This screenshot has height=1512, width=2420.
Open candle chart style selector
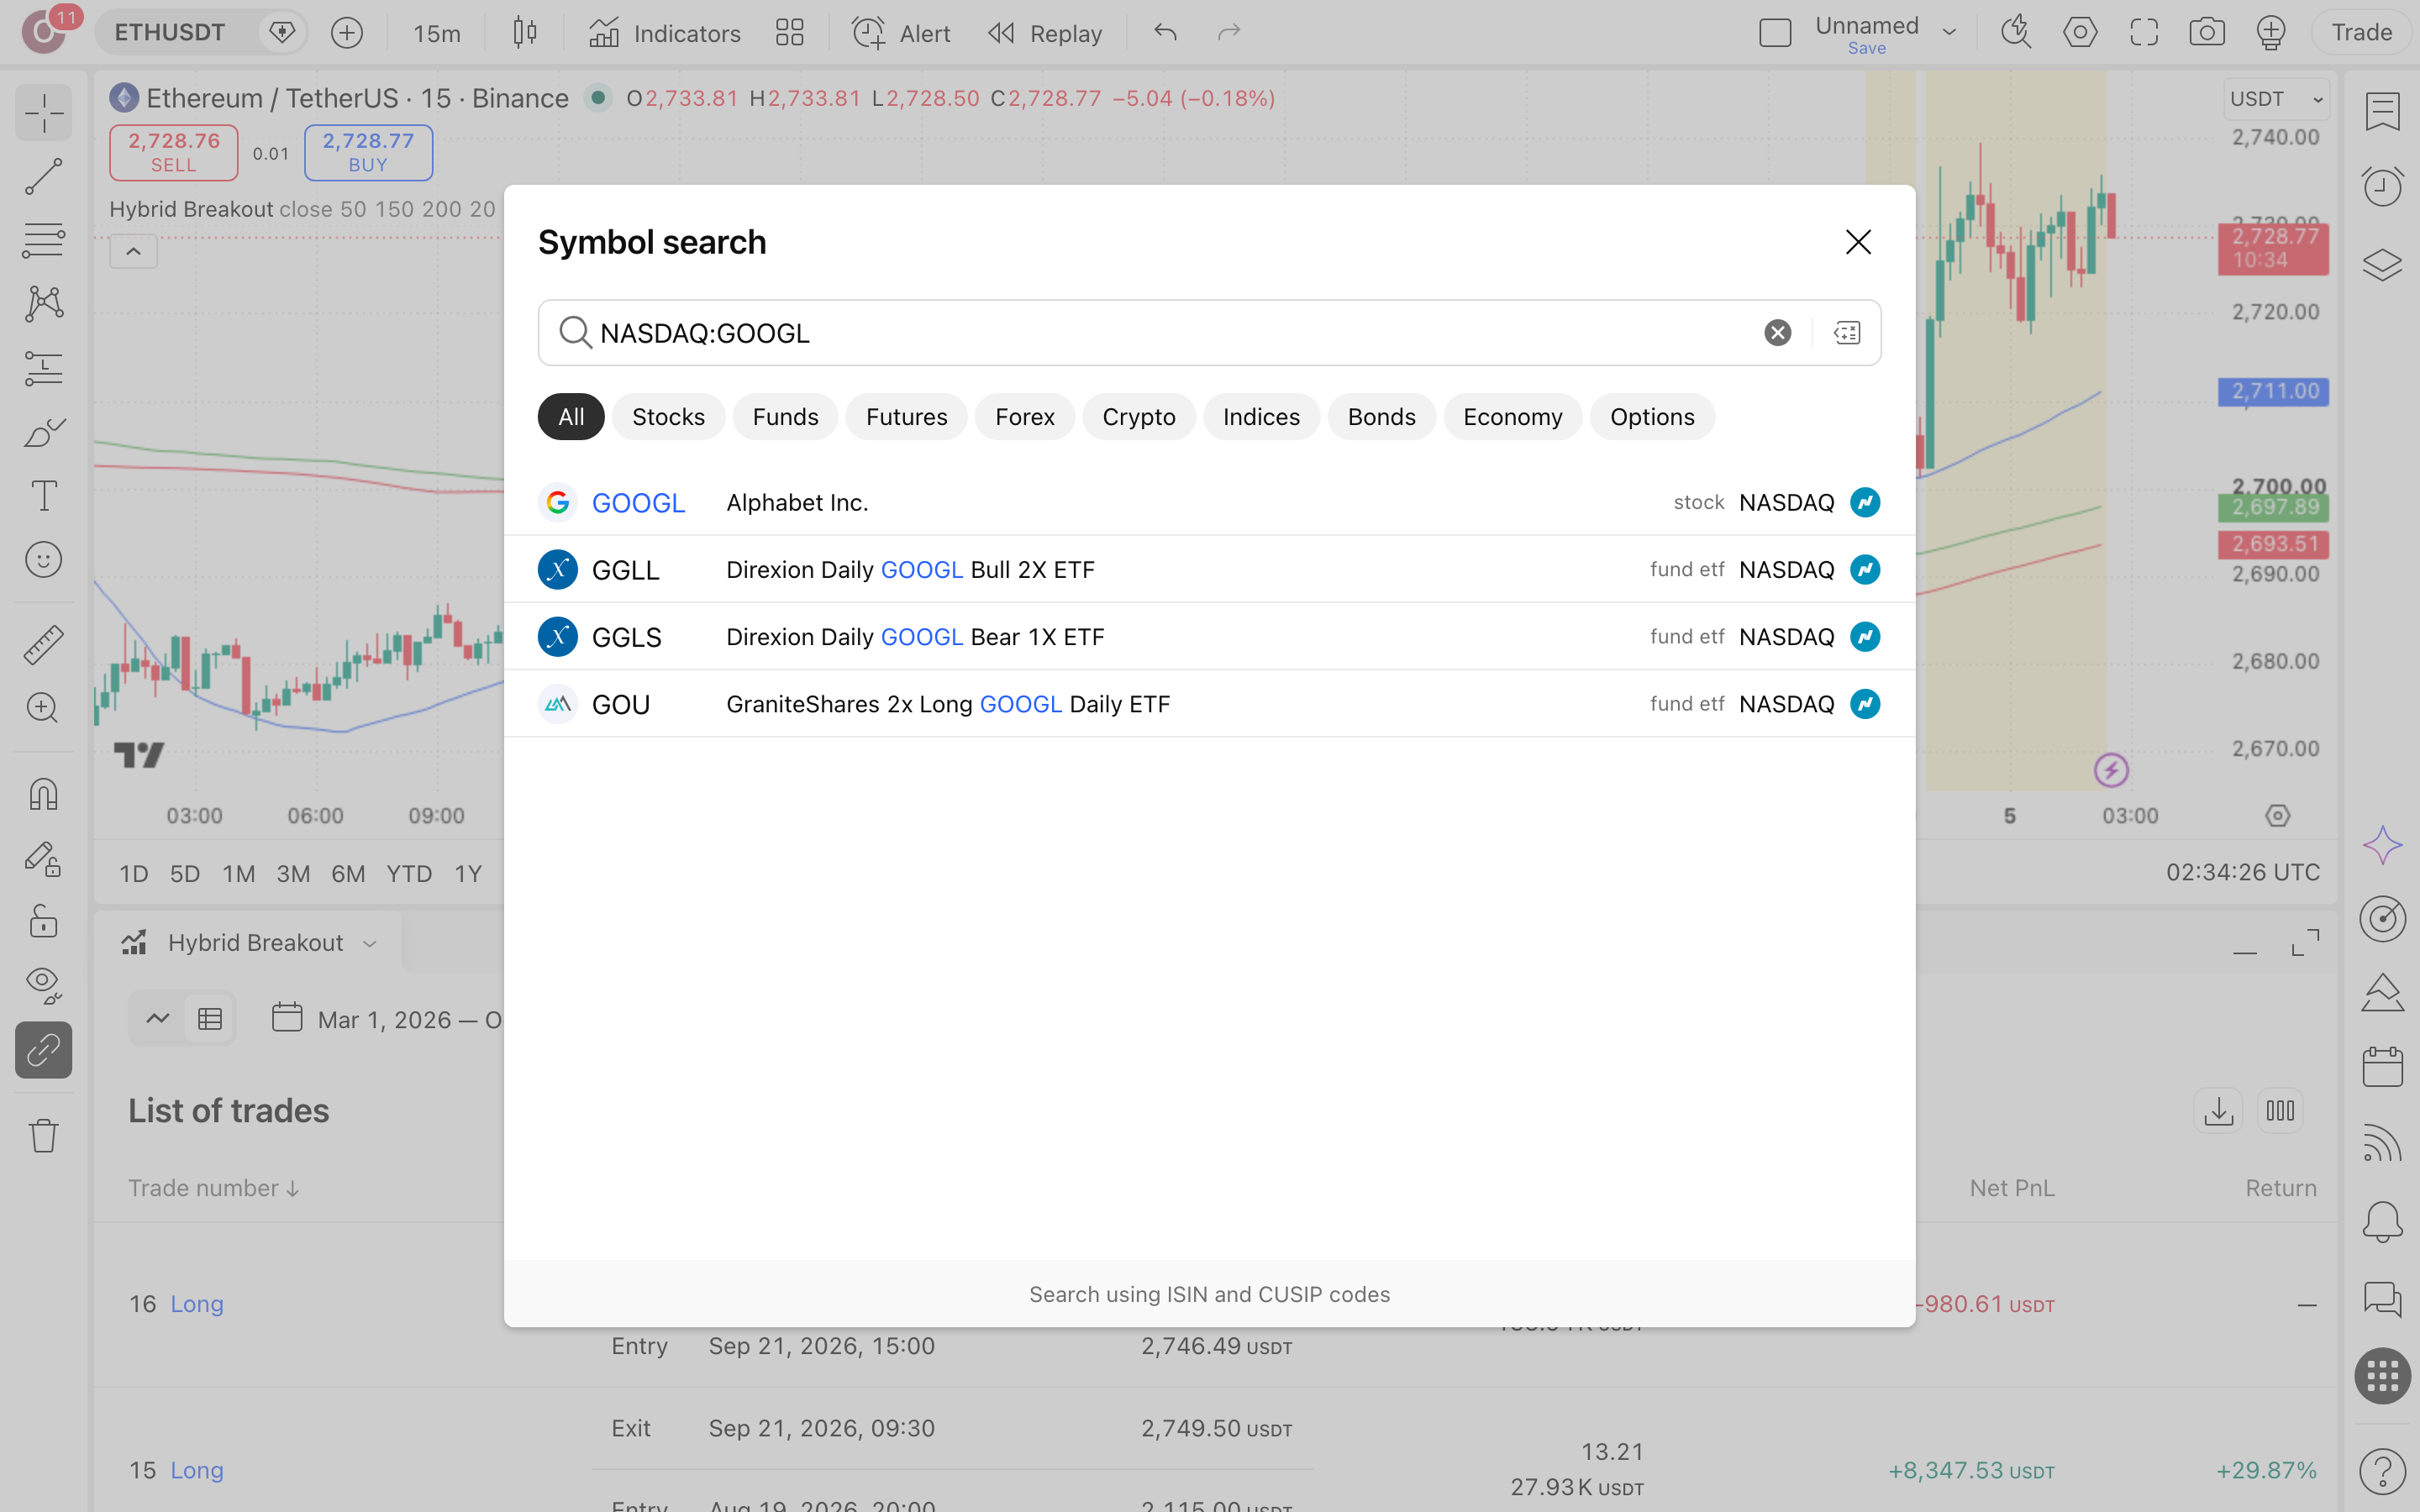pos(524,33)
